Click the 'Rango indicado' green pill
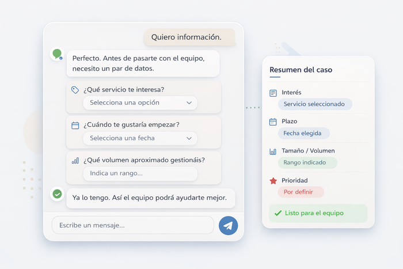 point(307,162)
